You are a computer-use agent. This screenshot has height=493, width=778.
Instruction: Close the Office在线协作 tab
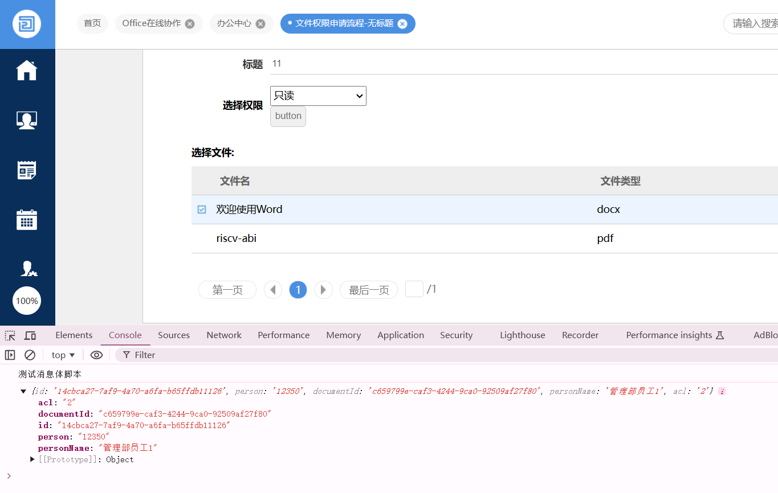pos(190,24)
